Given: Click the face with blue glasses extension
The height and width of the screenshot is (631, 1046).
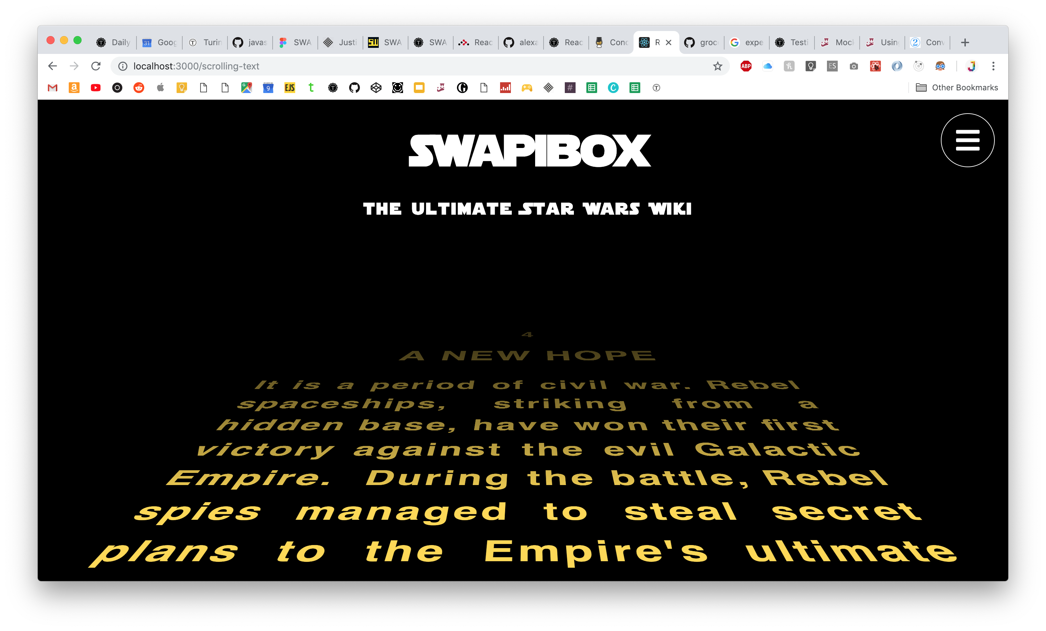Looking at the screenshot, I should [x=940, y=66].
